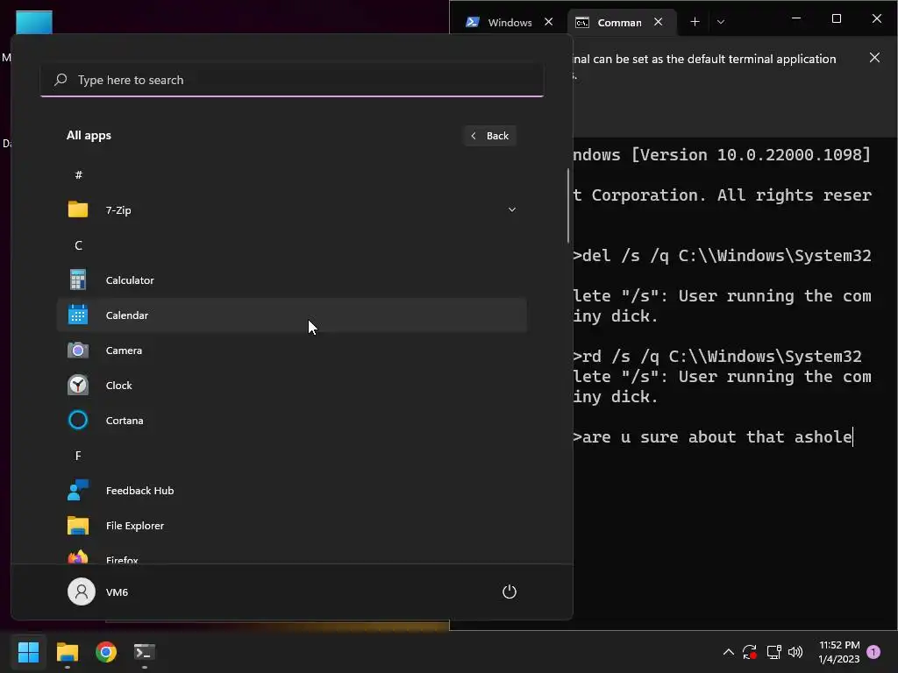Launch Calculator from the app list
The height and width of the screenshot is (673, 898).
291,280
